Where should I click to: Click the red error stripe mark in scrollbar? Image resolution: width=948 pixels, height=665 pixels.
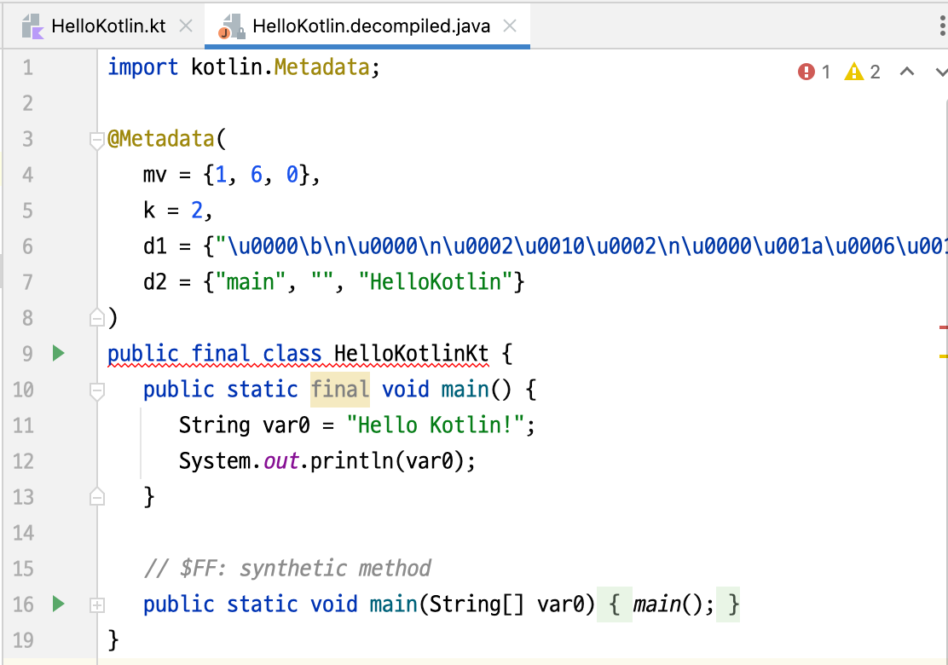pyautogui.click(x=943, y=327)
